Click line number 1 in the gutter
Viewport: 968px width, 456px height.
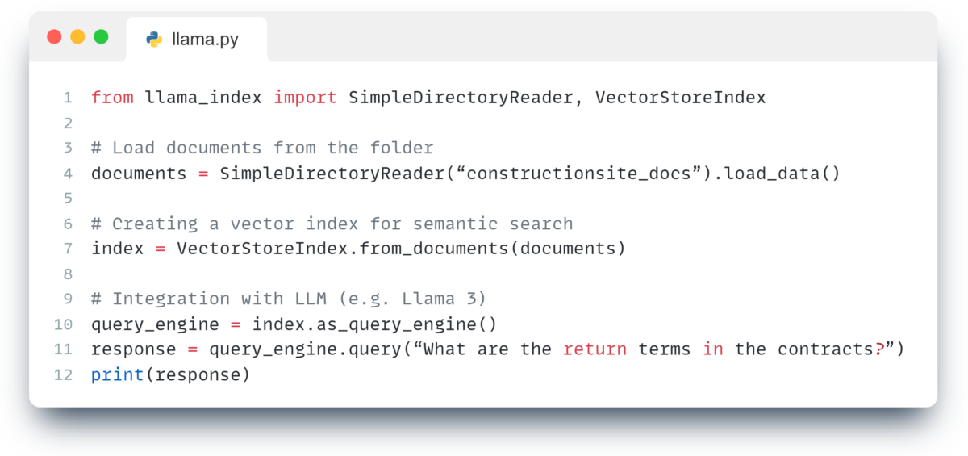tap(68, 98)
